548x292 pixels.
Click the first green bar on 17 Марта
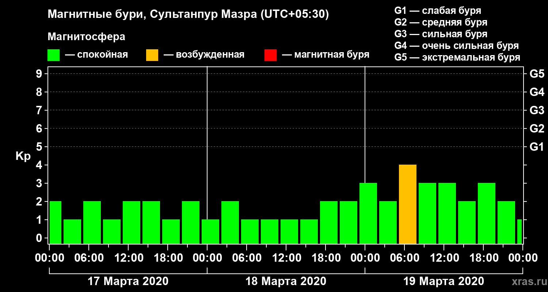pyautogui.click(x=55, y=223)
